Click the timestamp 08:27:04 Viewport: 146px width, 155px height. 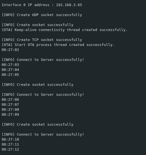tap(10, 70)
